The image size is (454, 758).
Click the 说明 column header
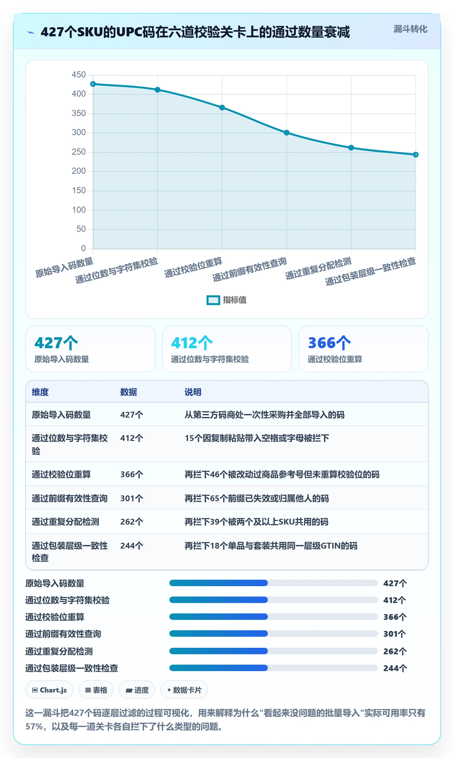tap(193, 392)
